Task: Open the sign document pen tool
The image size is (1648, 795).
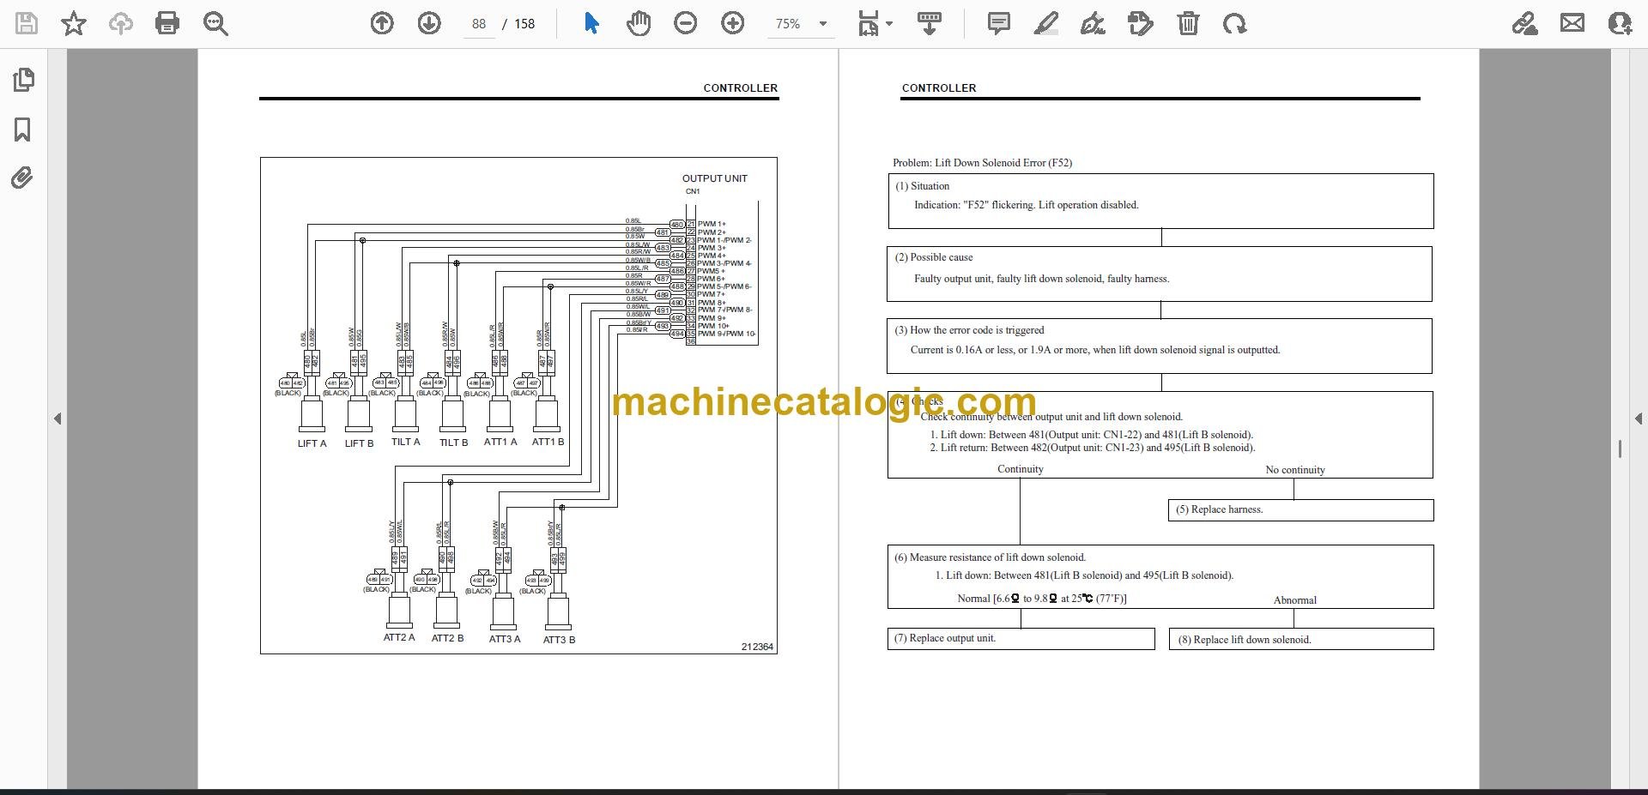Action: [1093, 23]
